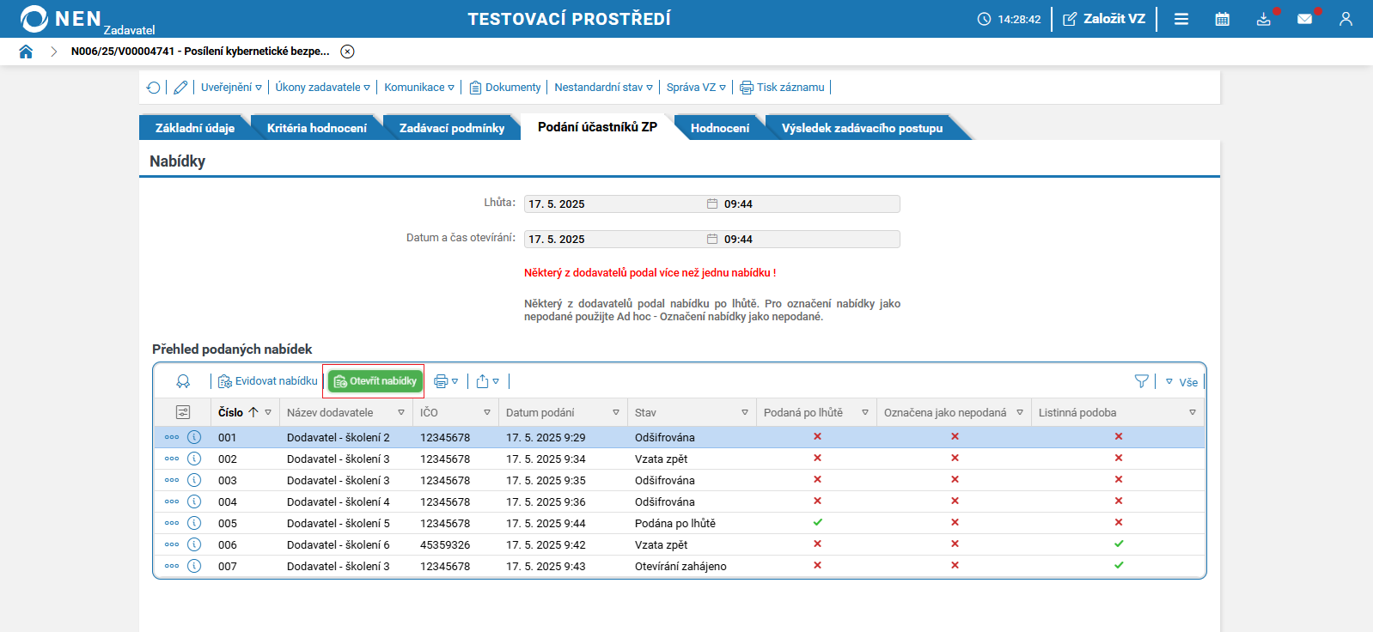Viewport: 1373px width, 632px height.
Task: Open the download icon in header
Action: pos(1263,19)
